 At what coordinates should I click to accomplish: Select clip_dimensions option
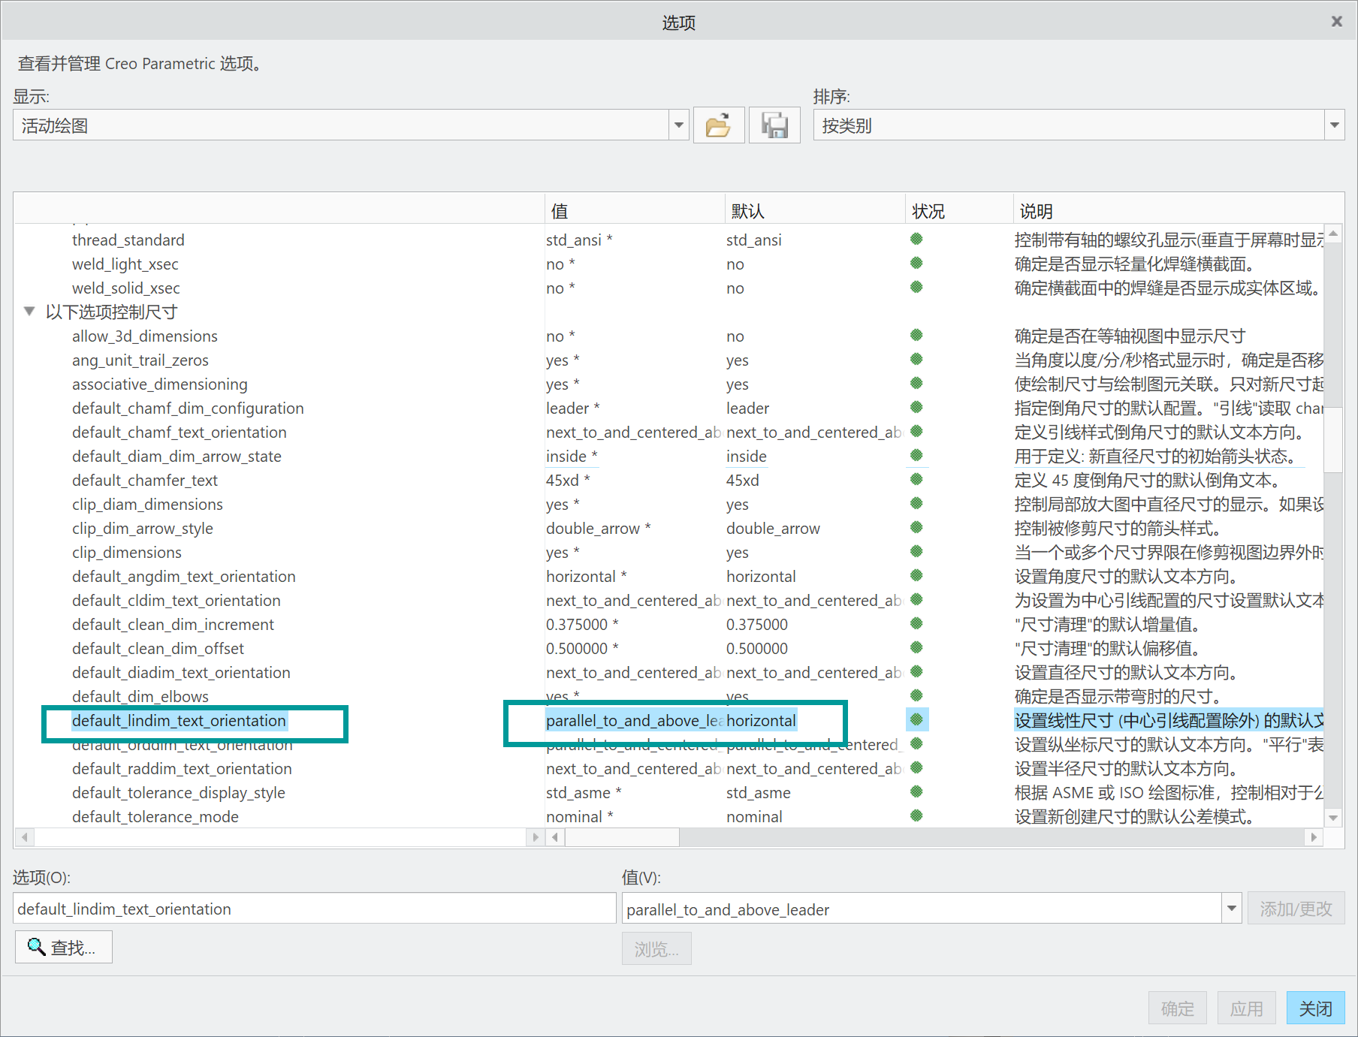[x=127, y=552]
